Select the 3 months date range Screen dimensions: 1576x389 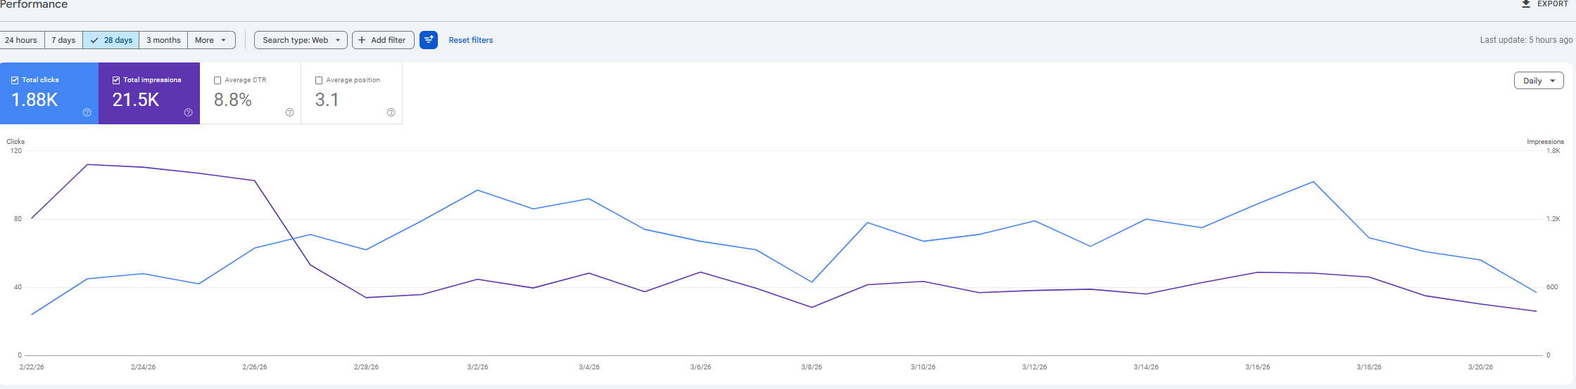point(163,40)
